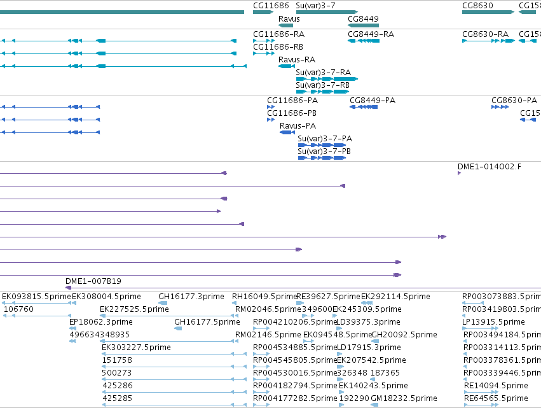Click the DME1-014002.F feature label
The image size is (541, 408).
[x=490, y=167]
